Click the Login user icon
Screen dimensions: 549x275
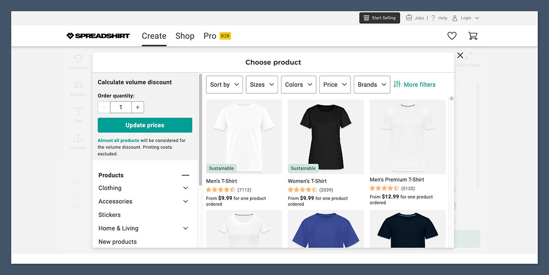click(x=455, y=18)
